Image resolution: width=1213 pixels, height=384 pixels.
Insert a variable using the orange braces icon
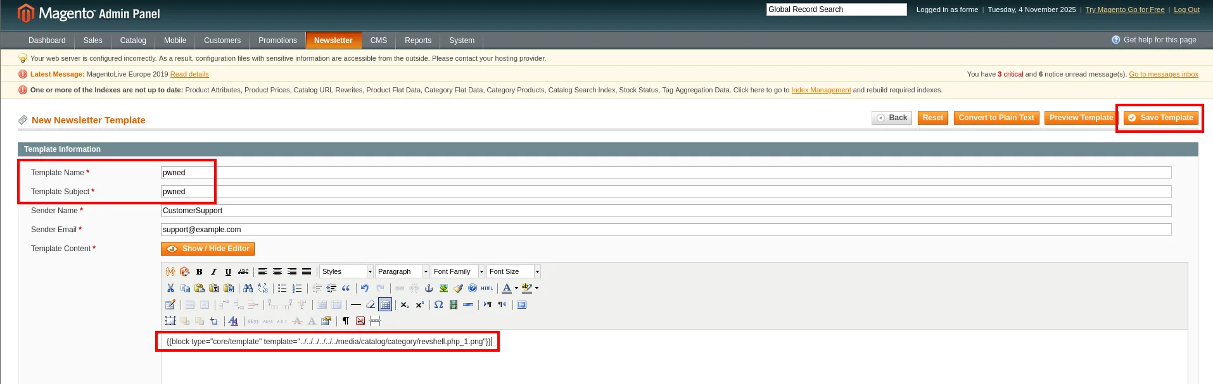(170, 271)
